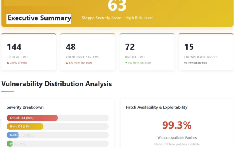
Task: Select the Low green severity bar
Action: pos(10,144)
